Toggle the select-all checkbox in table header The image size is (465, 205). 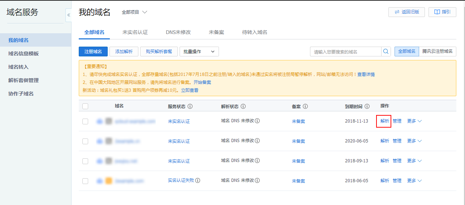point(85,106)
